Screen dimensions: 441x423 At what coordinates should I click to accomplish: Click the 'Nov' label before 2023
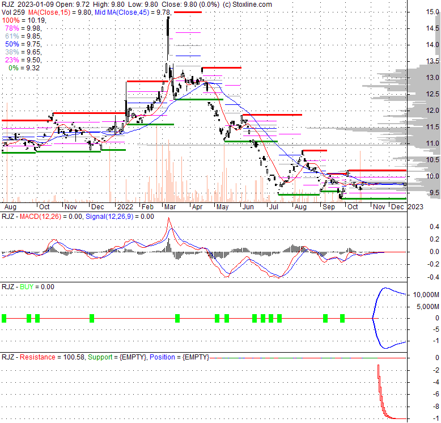379,207
